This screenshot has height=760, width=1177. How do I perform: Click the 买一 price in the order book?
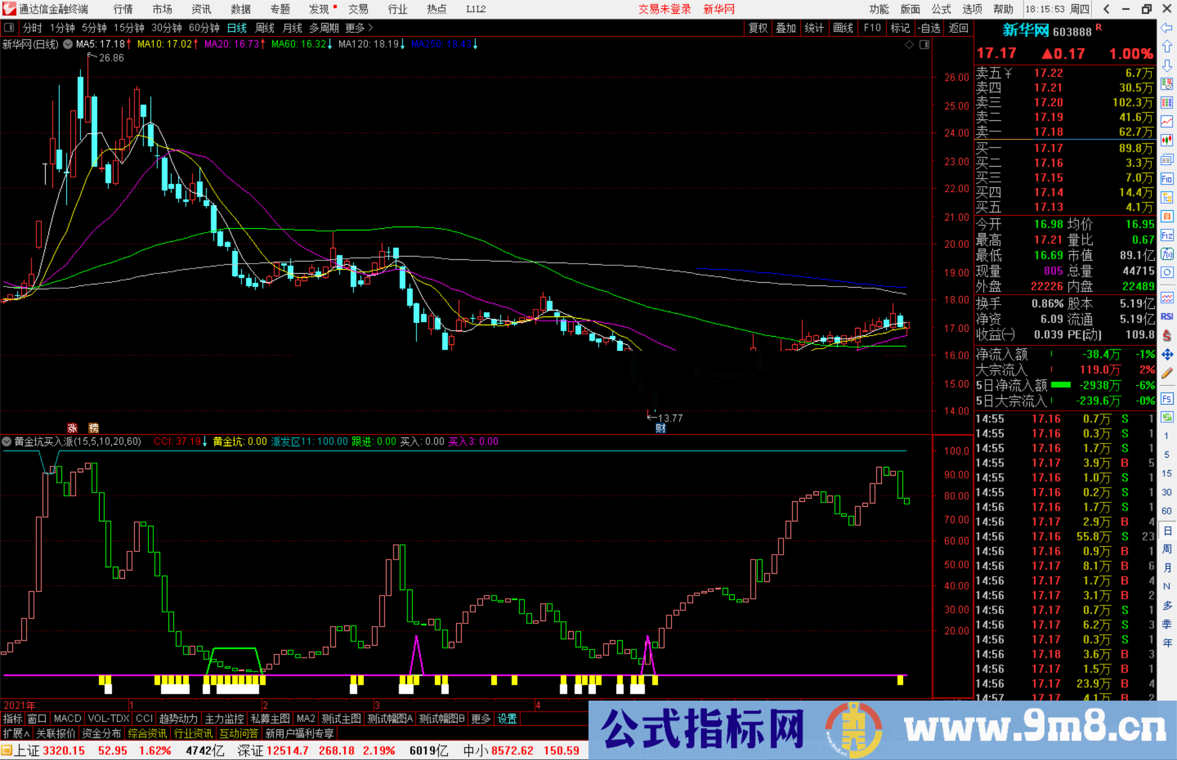coord(1048,147)
